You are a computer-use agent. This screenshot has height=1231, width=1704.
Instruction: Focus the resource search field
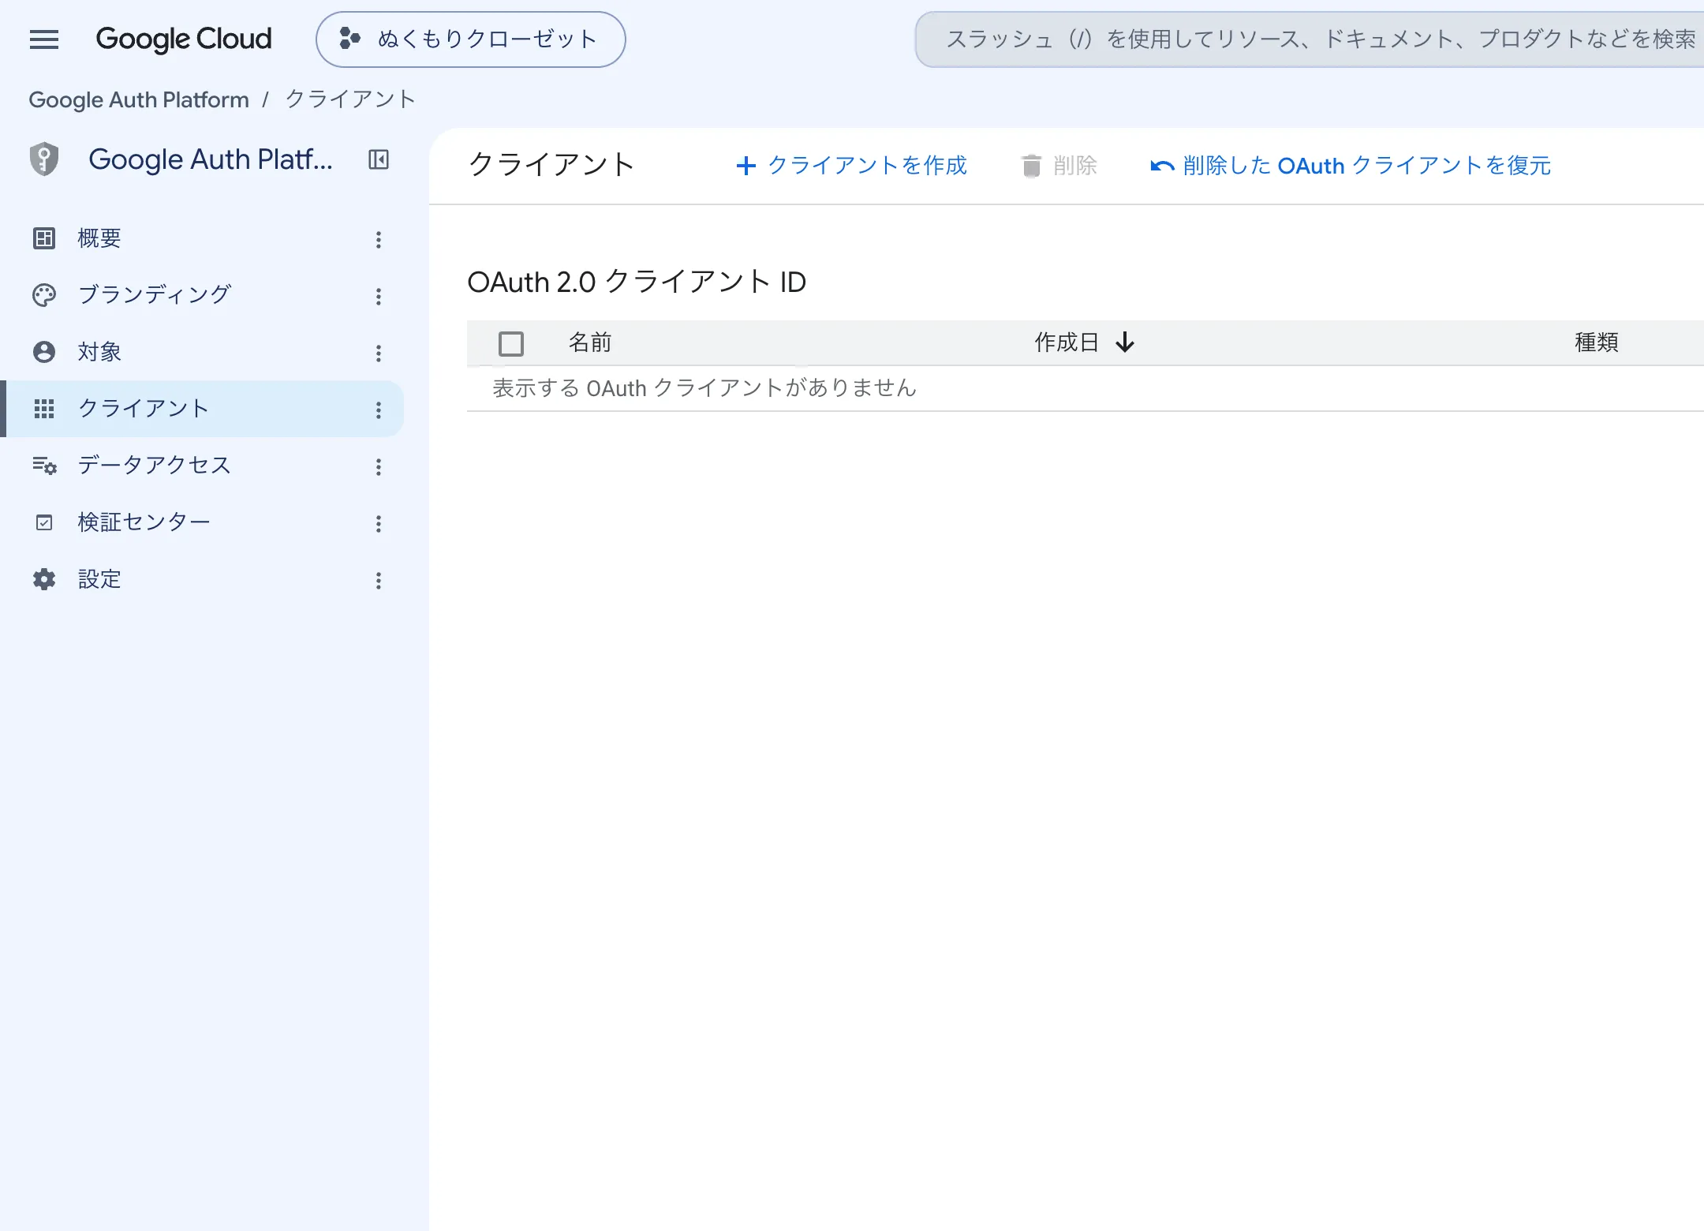tap(1310, 39)
